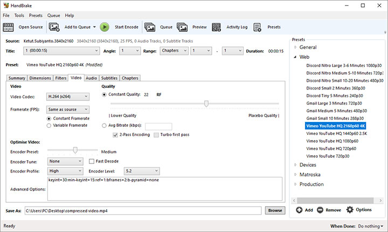Adjust the Constant Quality slider

pos(206,104)
